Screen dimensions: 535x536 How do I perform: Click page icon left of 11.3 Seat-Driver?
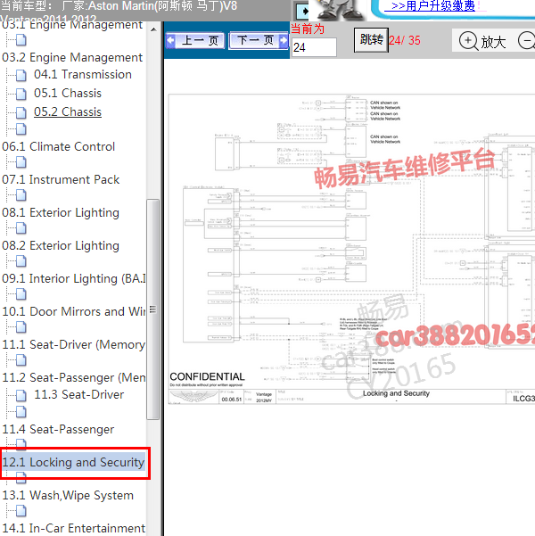21,395
